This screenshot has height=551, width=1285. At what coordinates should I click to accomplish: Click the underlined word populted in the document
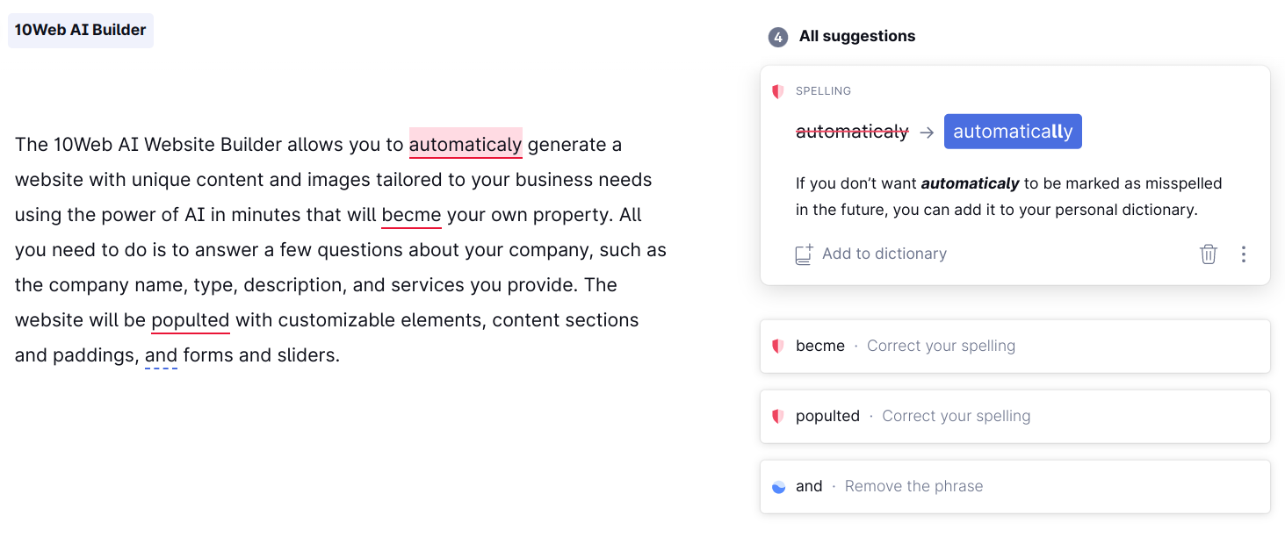[191, 320]
